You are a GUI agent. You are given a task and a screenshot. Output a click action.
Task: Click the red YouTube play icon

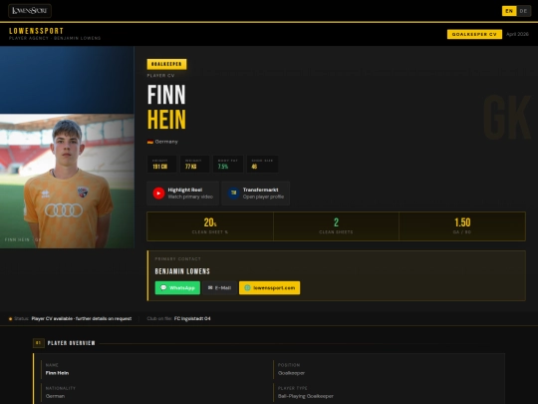pos(158,194)
